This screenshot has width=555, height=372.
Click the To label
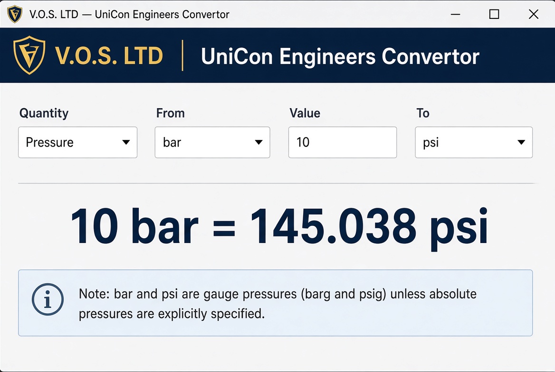pyautogui.click(x=422, y=113)
